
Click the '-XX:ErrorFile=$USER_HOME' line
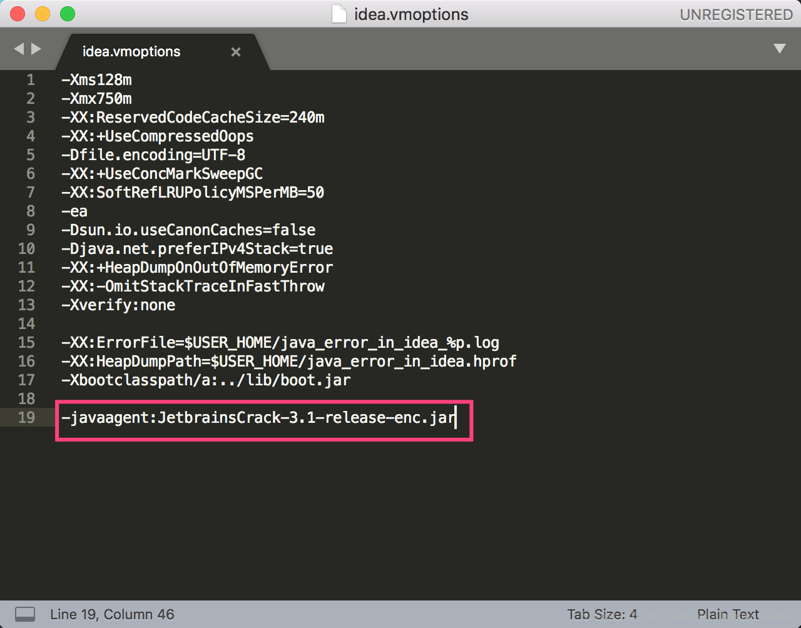280,343
